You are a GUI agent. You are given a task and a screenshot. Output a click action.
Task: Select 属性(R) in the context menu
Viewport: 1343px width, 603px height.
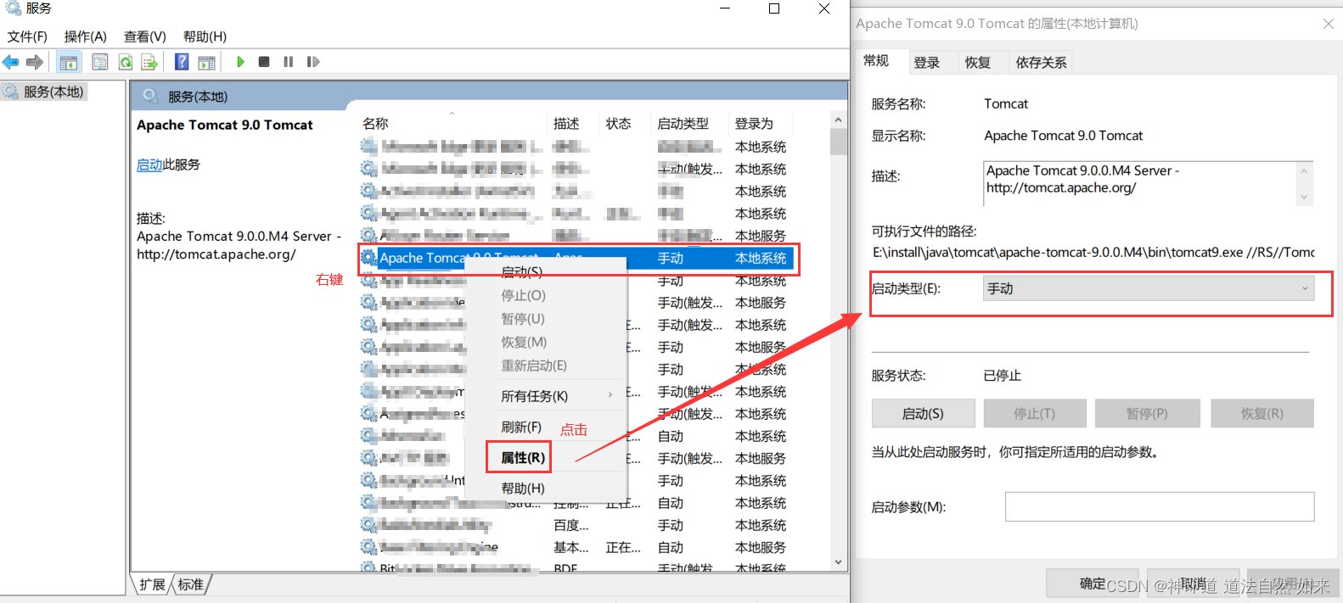click(x=522, y=457)
